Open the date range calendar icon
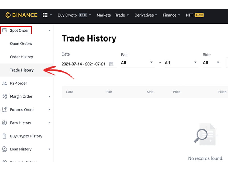 click(x=111, y=64)
